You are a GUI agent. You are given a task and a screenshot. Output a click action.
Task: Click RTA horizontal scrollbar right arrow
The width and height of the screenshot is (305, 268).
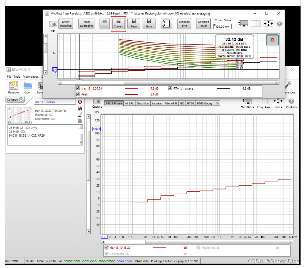coord(277,83)
